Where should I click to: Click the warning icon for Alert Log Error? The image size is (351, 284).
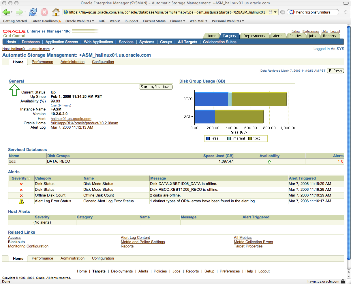21,201
